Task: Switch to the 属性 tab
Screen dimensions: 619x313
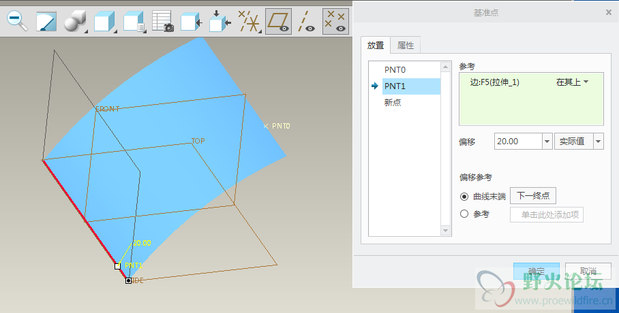Action: (x=406, y=46)
